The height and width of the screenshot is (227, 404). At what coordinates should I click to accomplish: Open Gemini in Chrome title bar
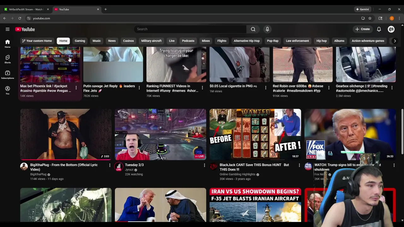click(362, 9)
